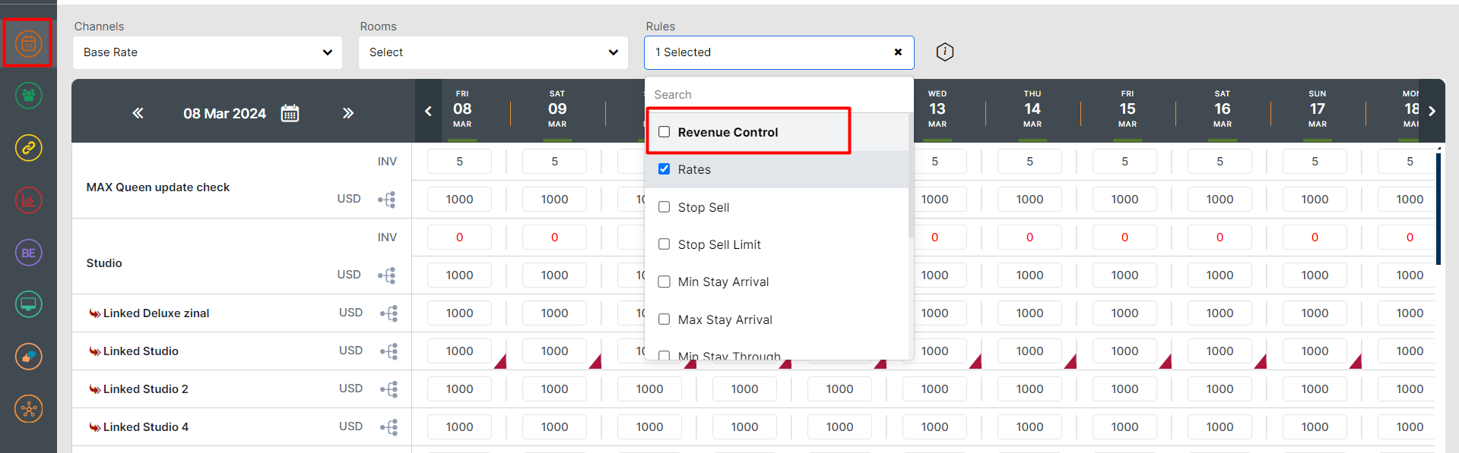Click the rules info icon
The image size is (1459, 453).
click(944, 52)
